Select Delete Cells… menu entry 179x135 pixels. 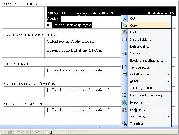point(146,46)
